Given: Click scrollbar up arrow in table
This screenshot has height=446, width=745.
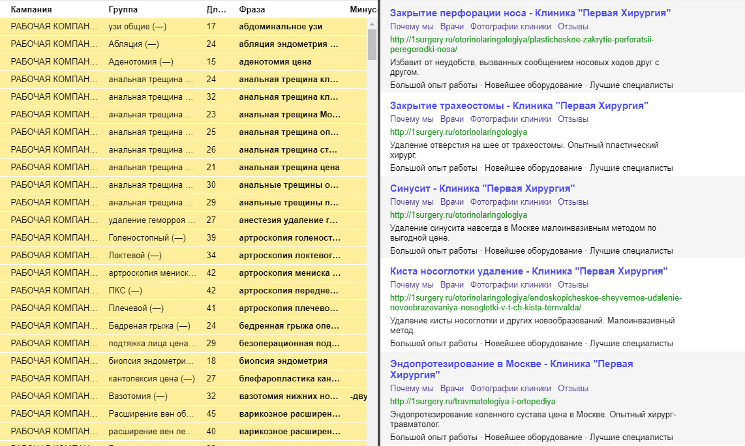Looking at the screenshot, I should coord(372,24).
